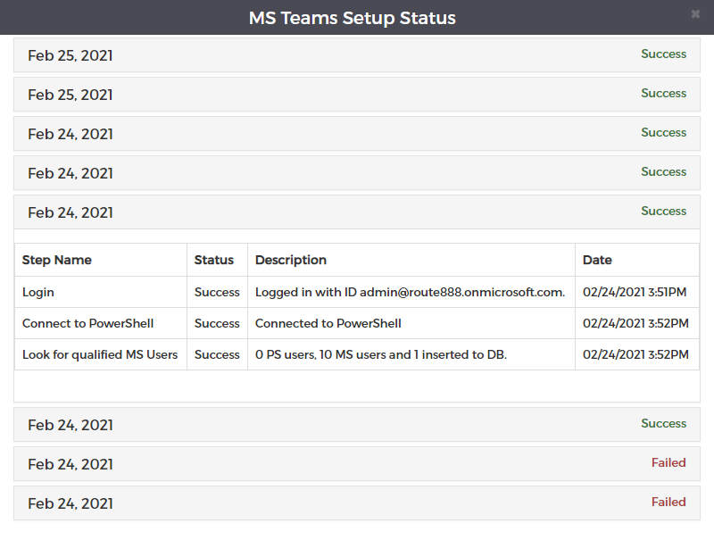The width and height of the screenshot is (714, 540).
Task: Expand the second Feb 25, 2021 entry
Action: pos(356,95)
